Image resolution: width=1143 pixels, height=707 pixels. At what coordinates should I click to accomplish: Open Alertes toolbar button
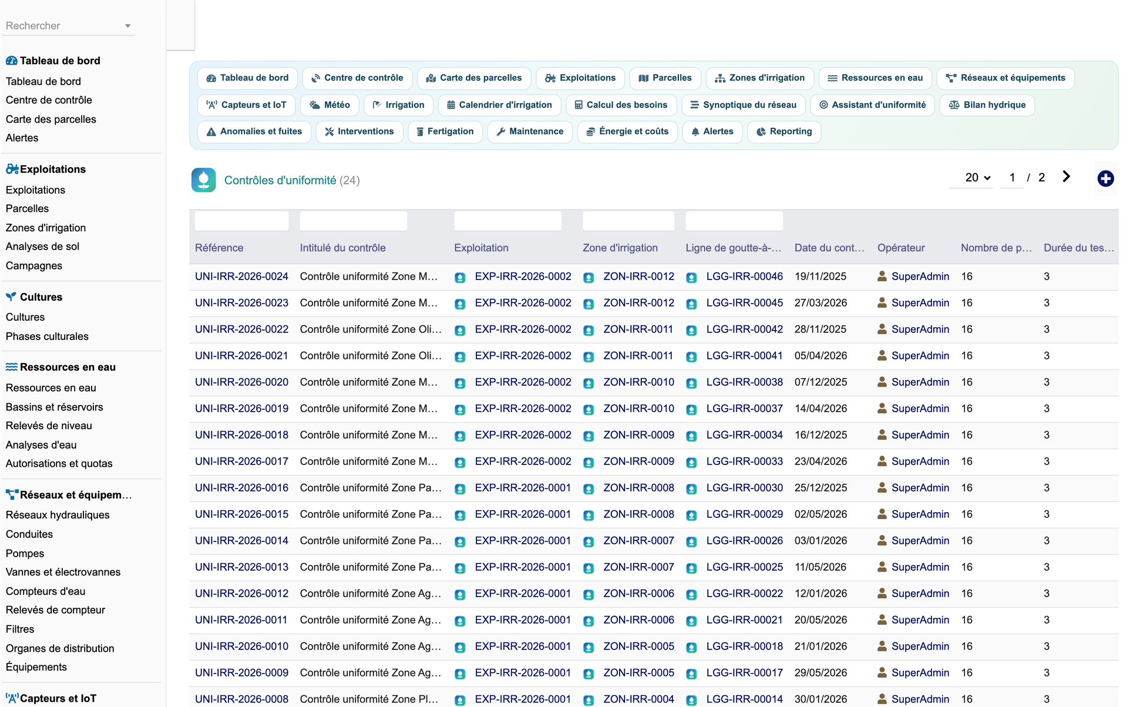click(x=712, y=132)
